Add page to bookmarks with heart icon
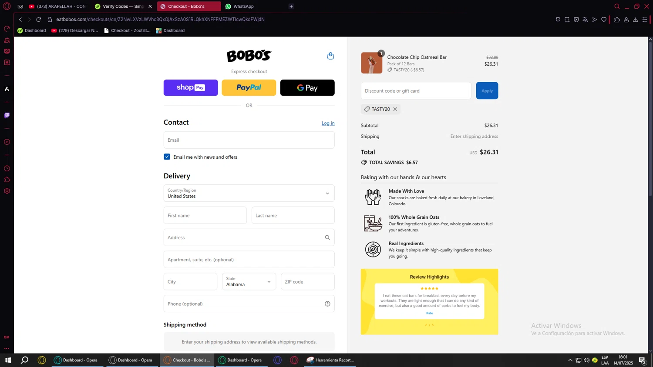 pos(604,20)
